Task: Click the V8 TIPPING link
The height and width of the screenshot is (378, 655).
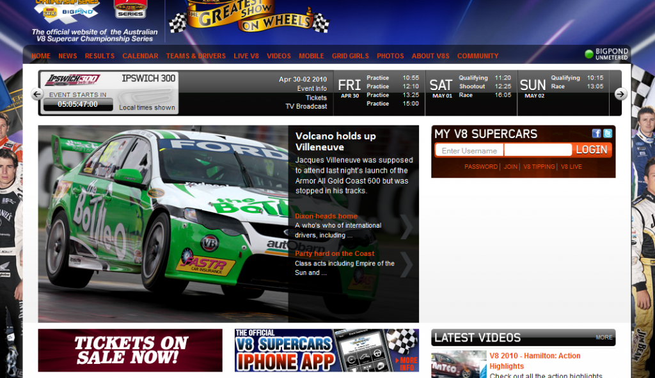Action: pyautogui.click(x=539, y=167)
